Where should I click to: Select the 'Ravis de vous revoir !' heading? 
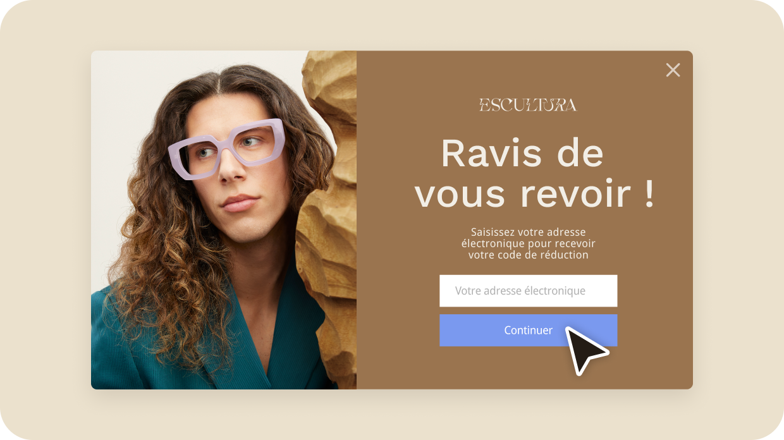click(x=534, y=173)
